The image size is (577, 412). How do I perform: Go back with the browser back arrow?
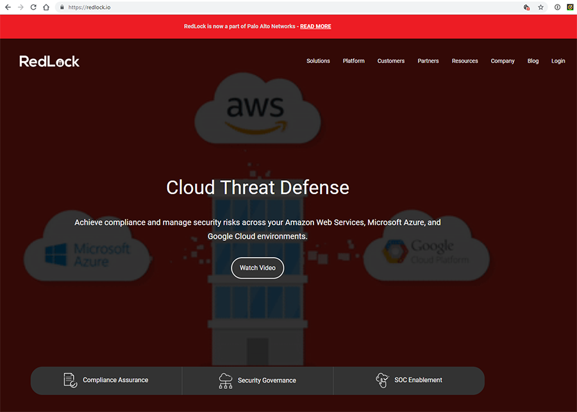coord(8,7)
